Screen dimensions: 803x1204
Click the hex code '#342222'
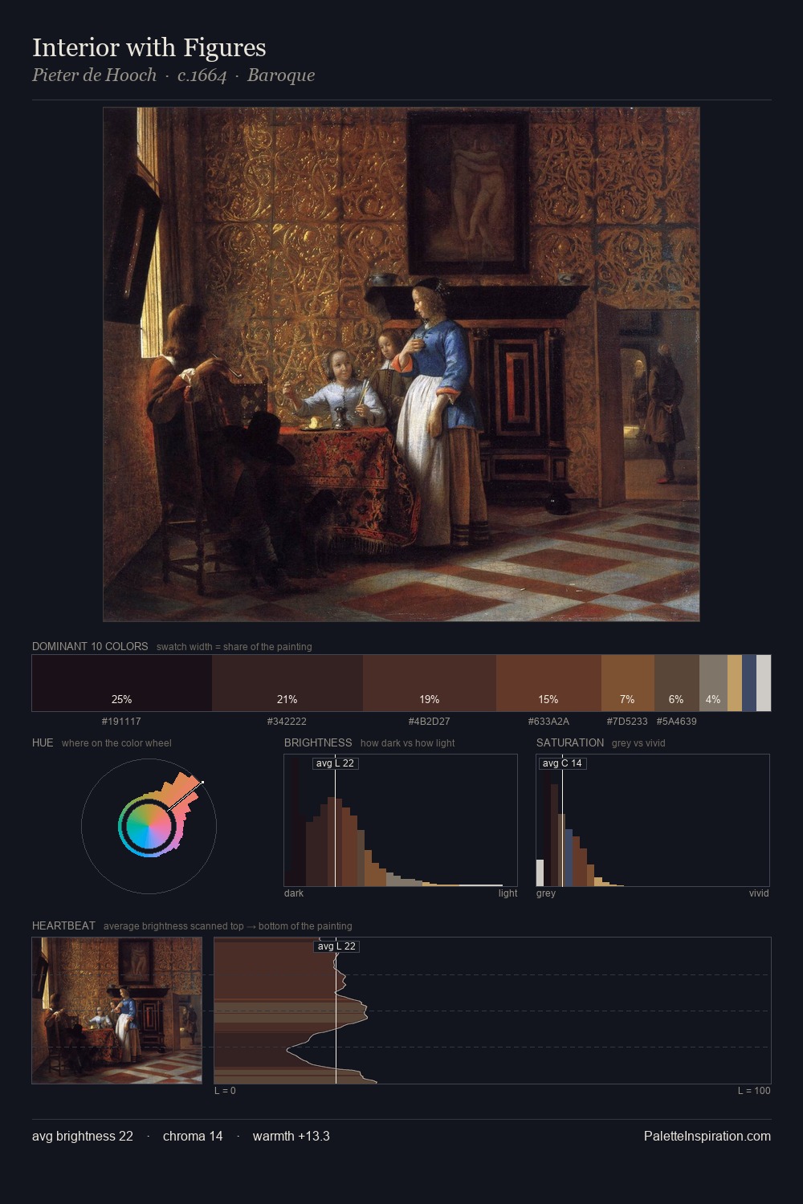click(287, 722)
